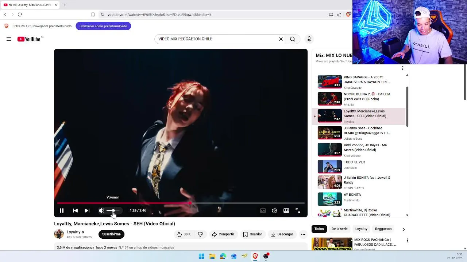The height and width of the screenshot is (262, 467).
Task: Play Kidd Voodoo Me Mareo item
Action: 359,150
